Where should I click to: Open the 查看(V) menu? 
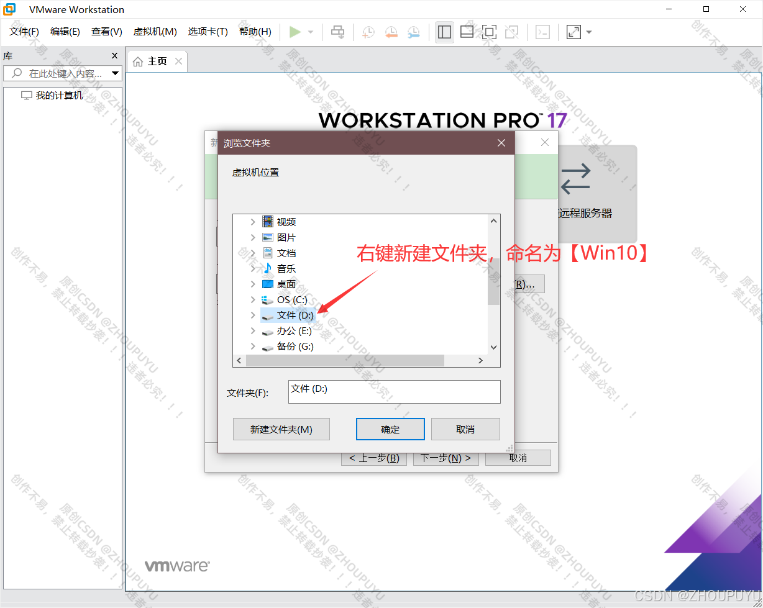(x=107, y=32)
